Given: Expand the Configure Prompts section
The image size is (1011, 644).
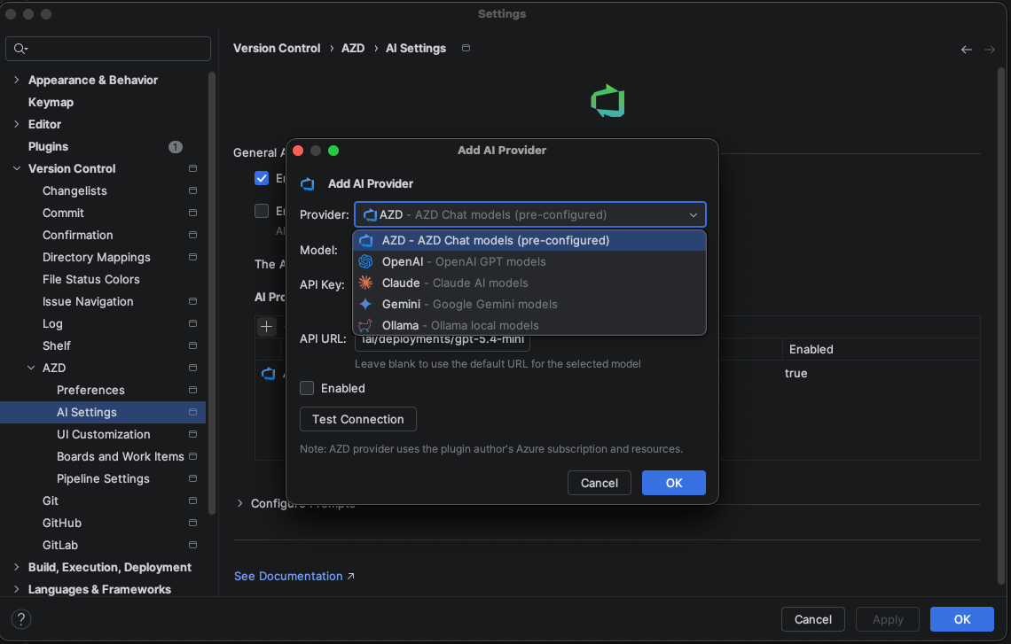Looking at the screenshot, I should point(239,503).
